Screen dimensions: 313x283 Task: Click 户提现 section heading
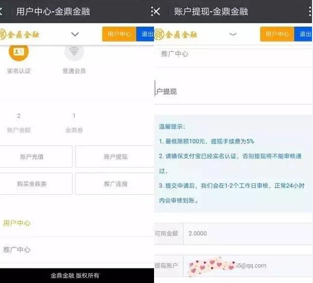[x=166, y=92]
